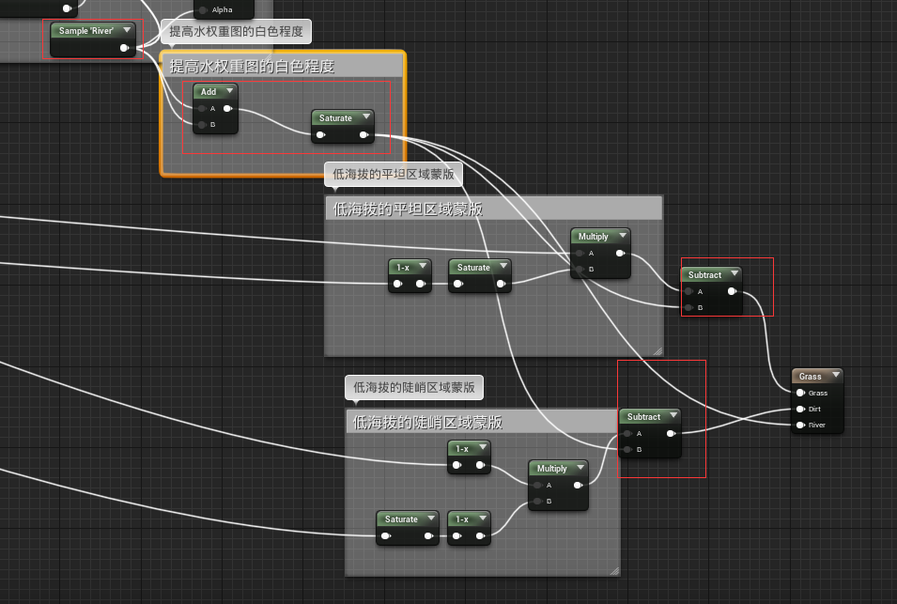Click corner grip of 低海拔的平坦区域蒙版 comment box
The width and height of the screenshot is (897, 604).
click(x=657, y=351)
